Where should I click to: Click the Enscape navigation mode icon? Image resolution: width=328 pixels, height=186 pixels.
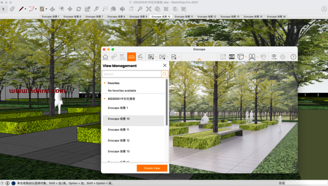[252, 57]
